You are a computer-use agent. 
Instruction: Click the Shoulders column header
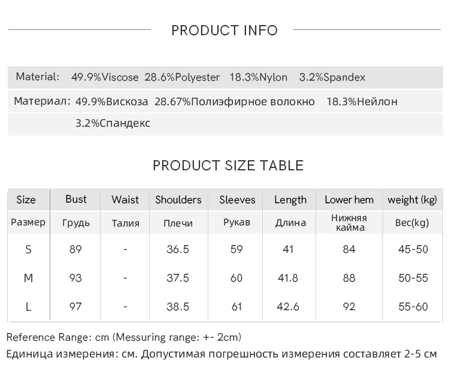[x=178, y=200]
